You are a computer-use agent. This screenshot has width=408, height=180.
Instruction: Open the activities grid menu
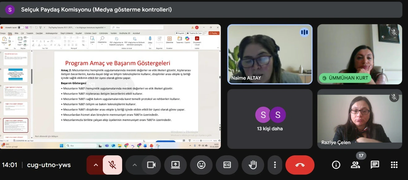click(394, 165)
